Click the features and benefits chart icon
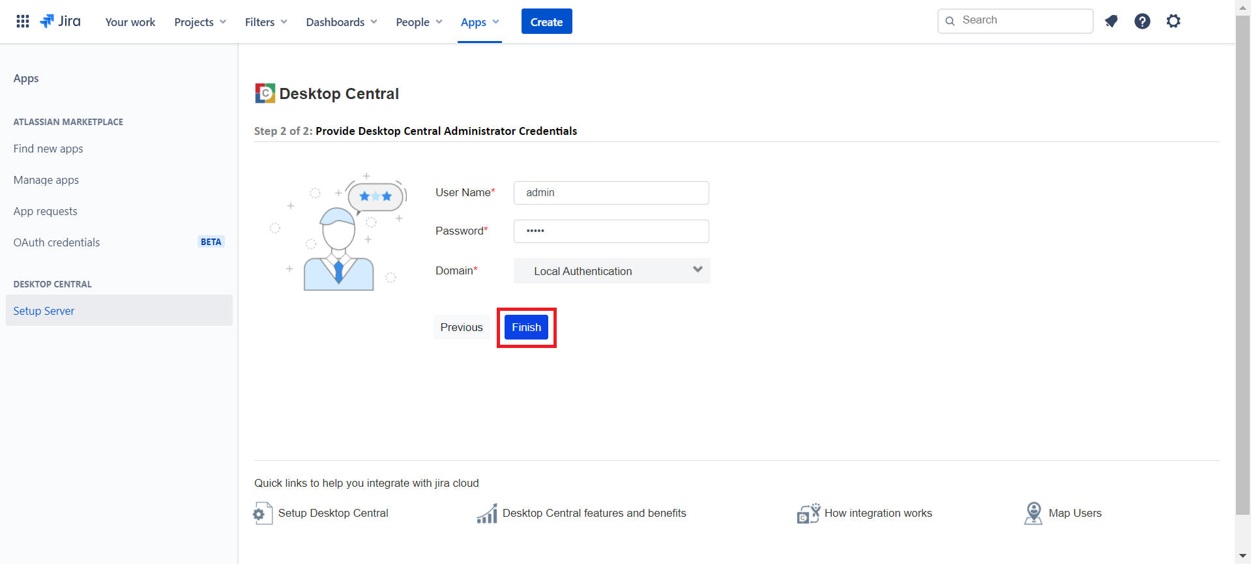 coord(487,514)
